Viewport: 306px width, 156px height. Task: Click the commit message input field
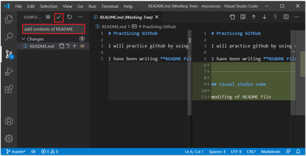pyautogui.click(x=54, y=29)
